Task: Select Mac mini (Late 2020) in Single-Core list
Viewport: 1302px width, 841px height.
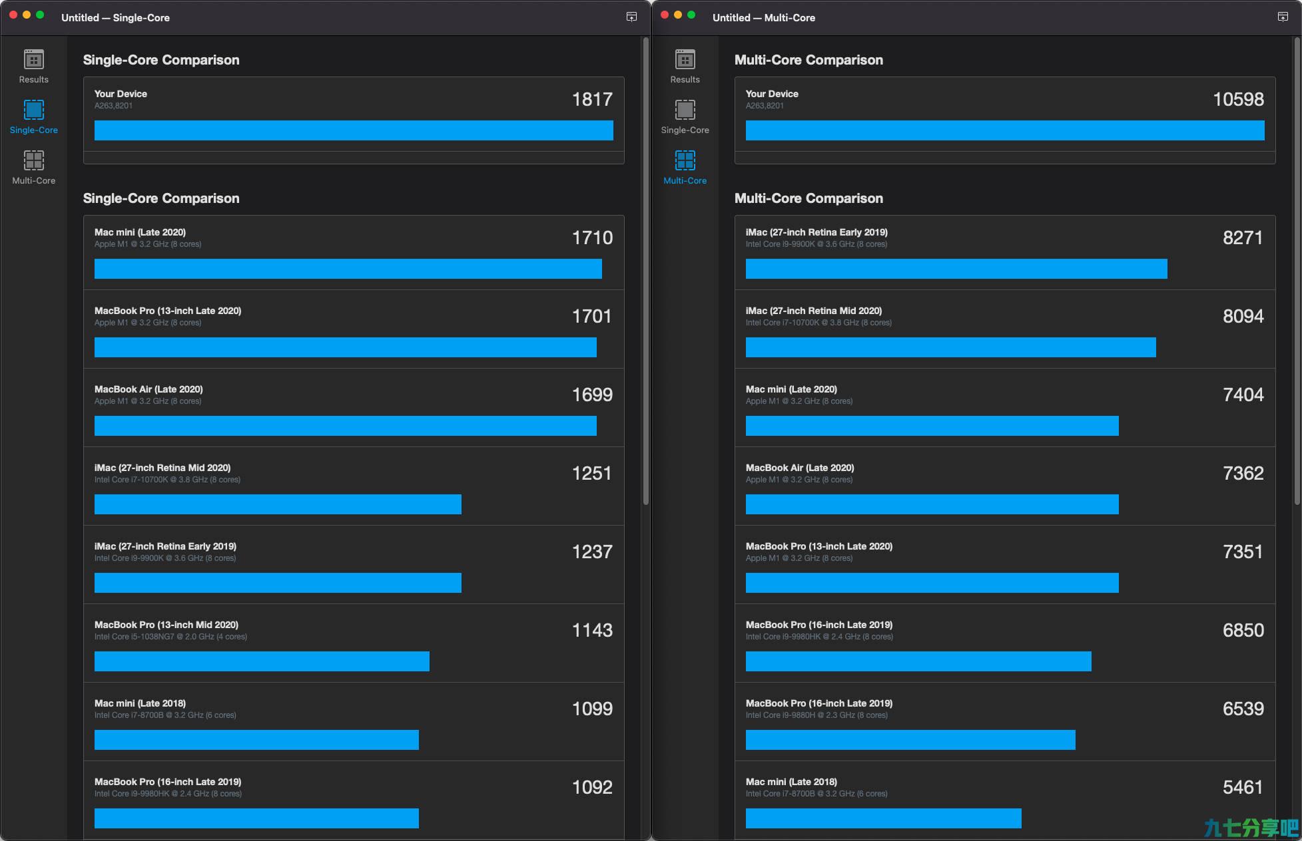Action: point(354,252)
